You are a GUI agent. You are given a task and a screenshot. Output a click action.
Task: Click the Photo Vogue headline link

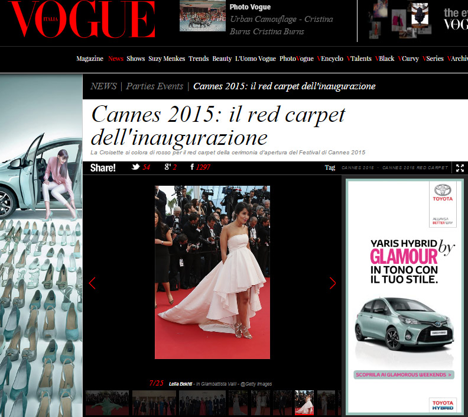point(250,7)
